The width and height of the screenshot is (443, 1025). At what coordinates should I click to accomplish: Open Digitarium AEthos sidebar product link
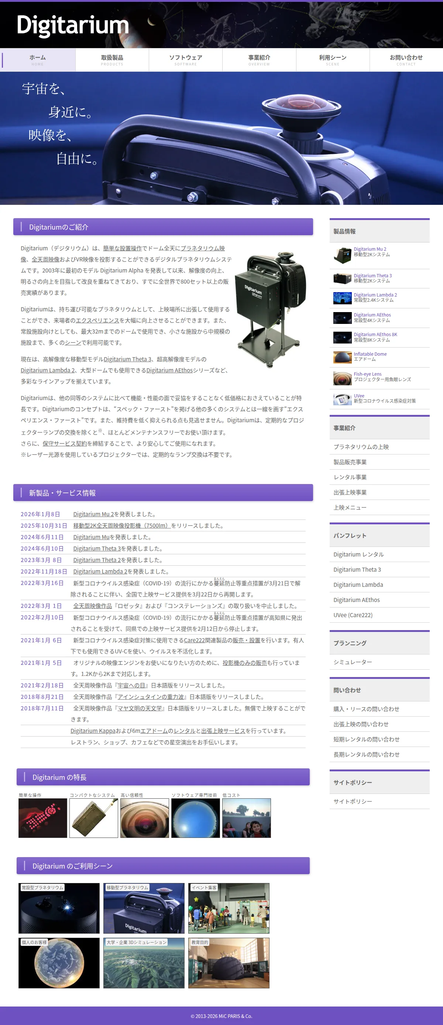(372, 315)
